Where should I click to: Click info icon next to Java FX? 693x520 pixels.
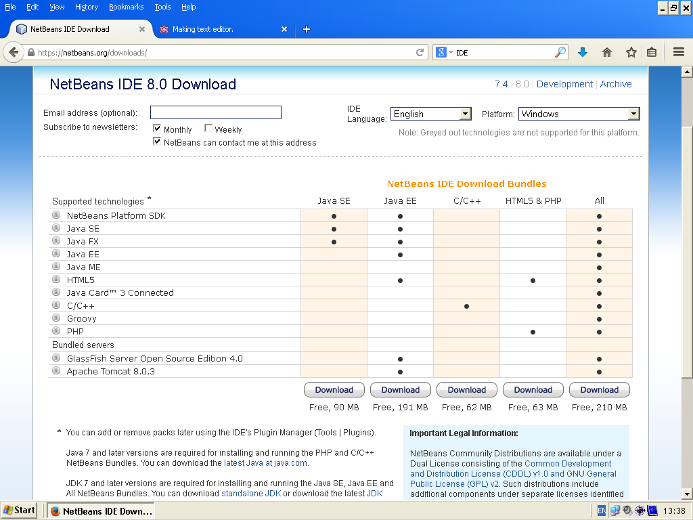pyautogui.click(x=56, y=241)
